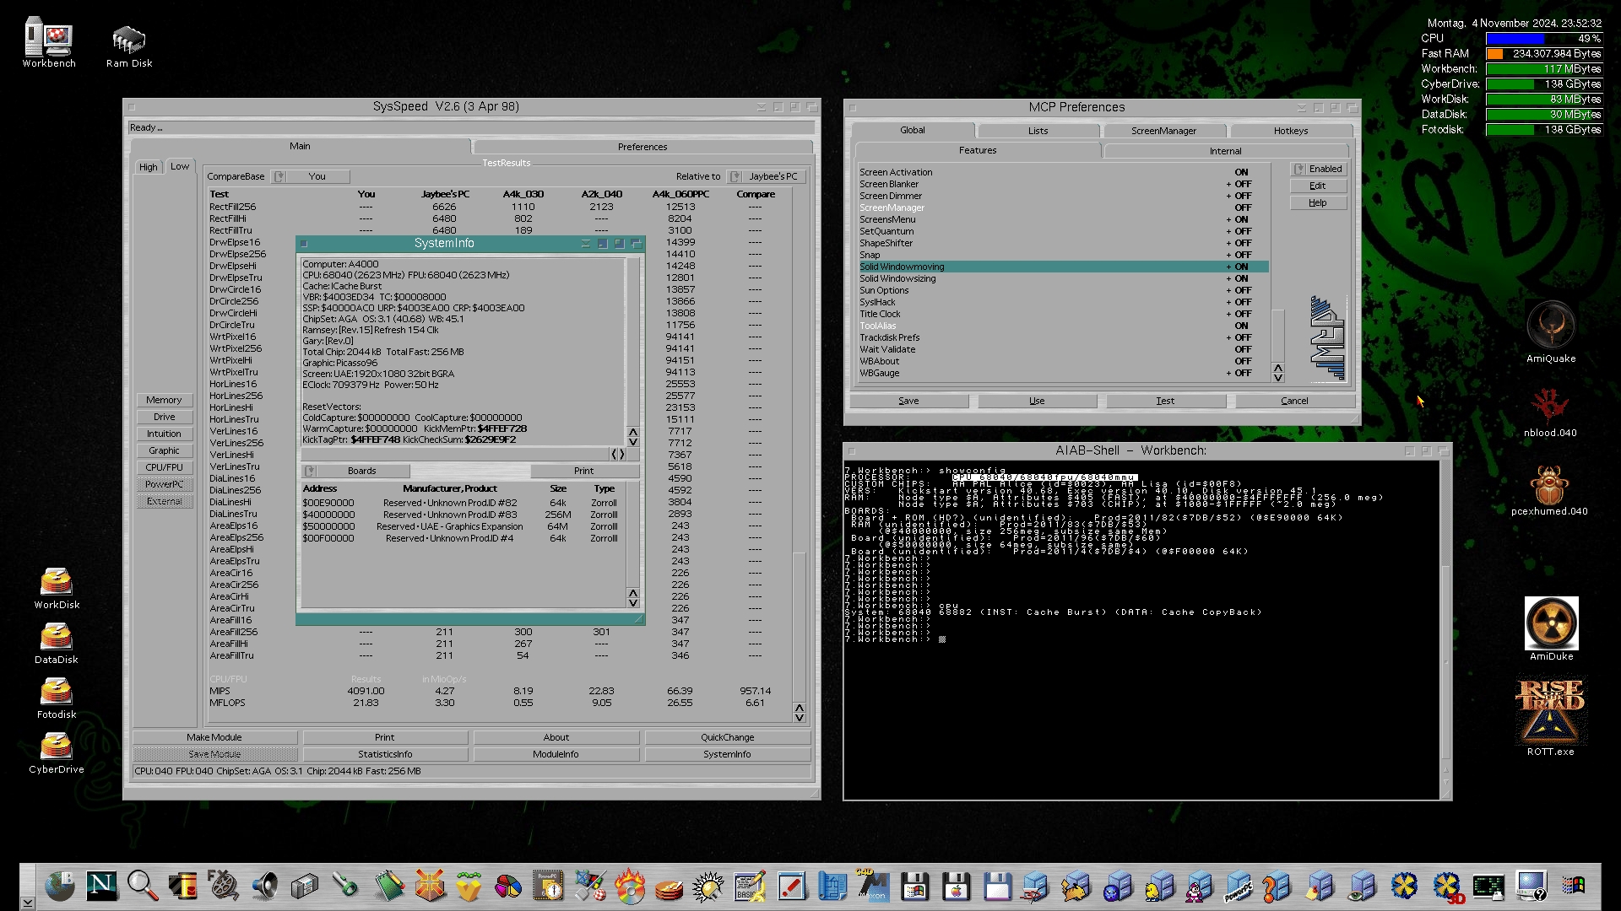Toggle the Enabled checkbox in MCP Preferences
Image resolution: width=1621 pixels, height=911 pixels.
point(1317,169)
